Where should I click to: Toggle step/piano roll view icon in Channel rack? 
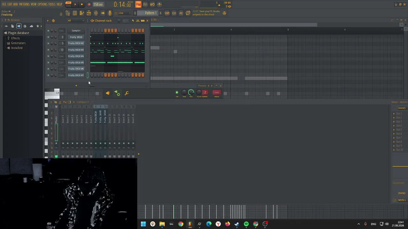pyautogui.click(x=142, y=21)
